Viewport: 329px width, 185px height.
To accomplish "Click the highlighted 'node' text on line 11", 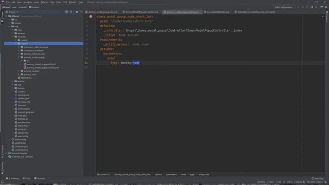I will pos(136,63).
